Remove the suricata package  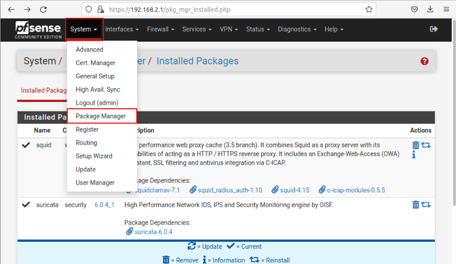pos(415,205)
